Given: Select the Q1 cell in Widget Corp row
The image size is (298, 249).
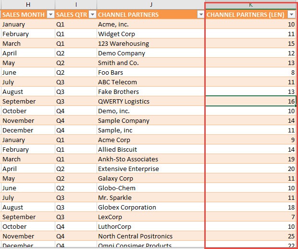Looking at the screenshot, I should [x=76, y=34].
